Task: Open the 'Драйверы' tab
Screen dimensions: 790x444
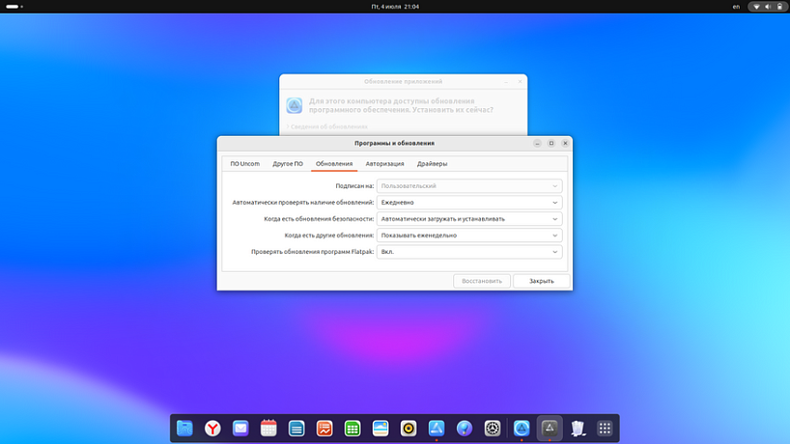Action: coord(432,164)
